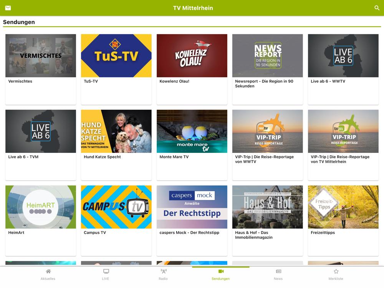Select the Sendungen camera icon
Viewport: 384px width, 288px height.
[221, 271]
